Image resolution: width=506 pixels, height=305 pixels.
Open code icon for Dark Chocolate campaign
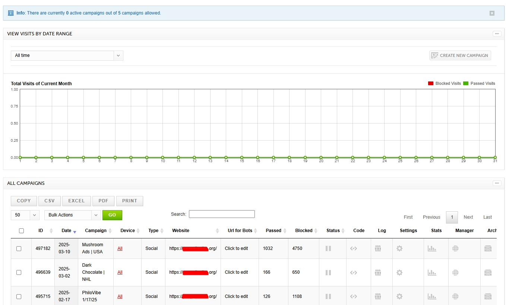[354, 273]
